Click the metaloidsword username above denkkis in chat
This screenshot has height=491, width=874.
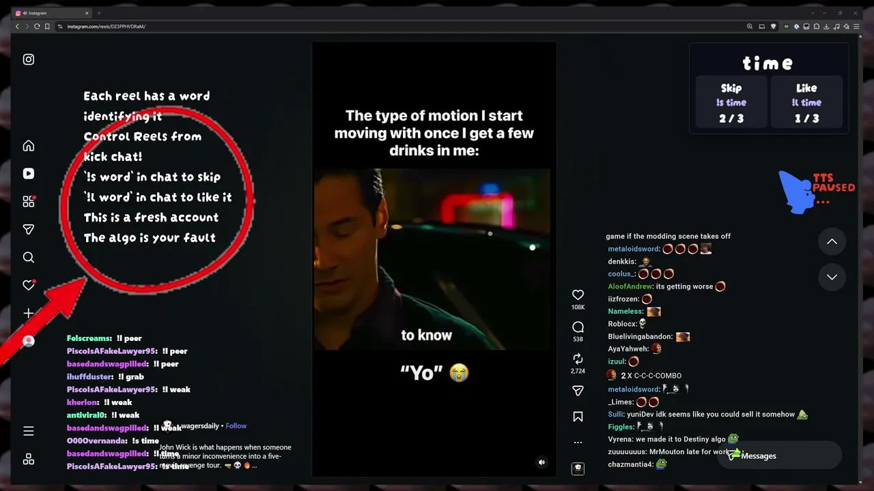point(634,249)
